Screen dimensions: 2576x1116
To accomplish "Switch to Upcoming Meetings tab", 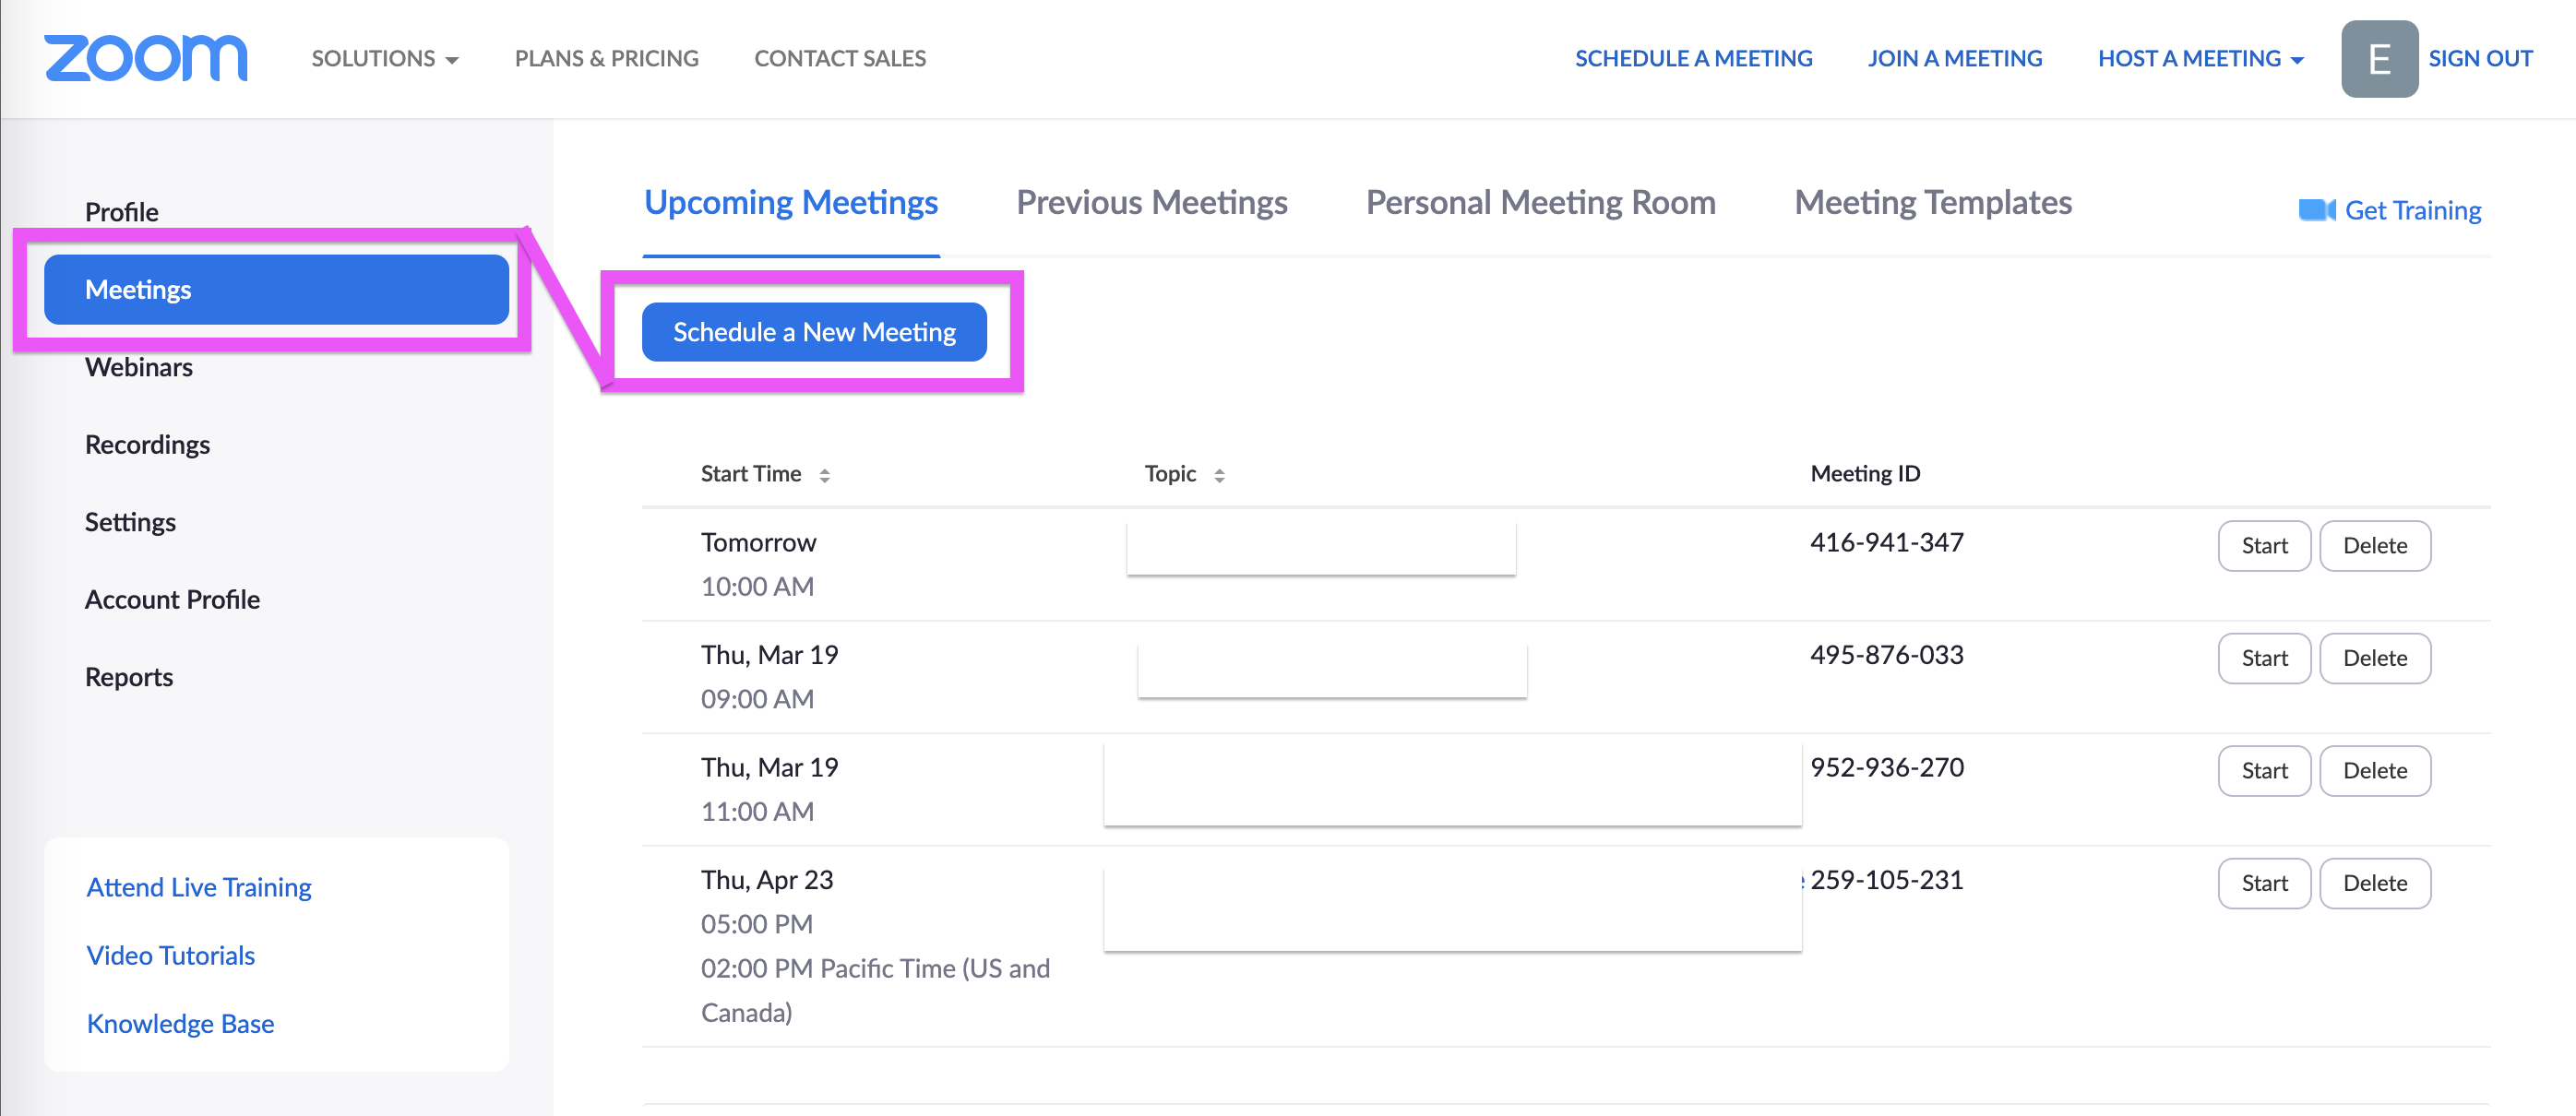I will pyautogui.click(x=791, y=203).
